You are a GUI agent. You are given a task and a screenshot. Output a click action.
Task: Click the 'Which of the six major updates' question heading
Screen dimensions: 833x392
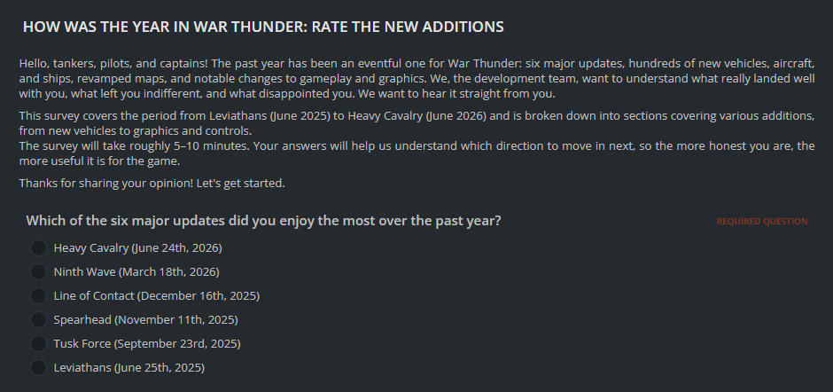pos(263,221)
